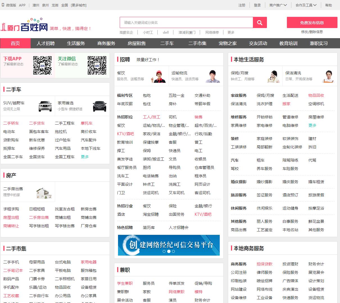
Task: Open the 商铺转让 link
Action: point(11,226)
